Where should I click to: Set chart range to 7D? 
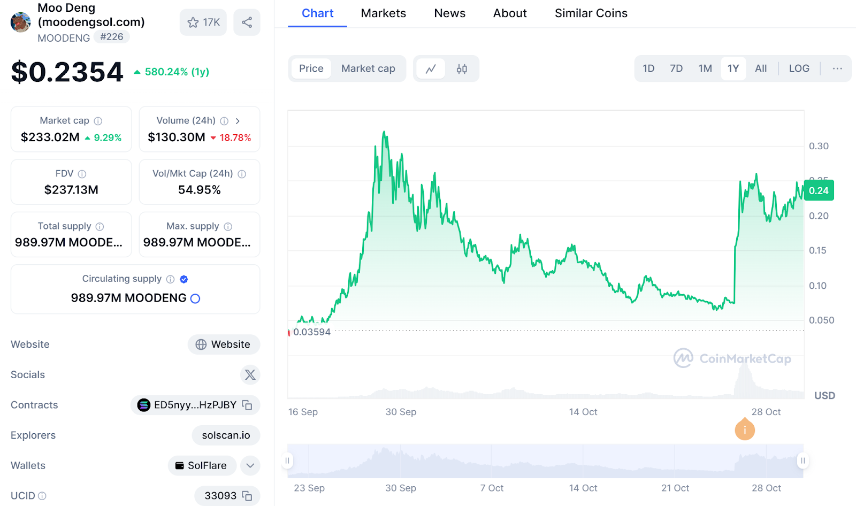[676, 68]
